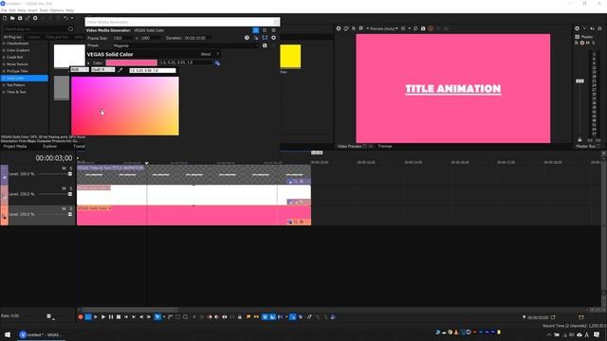The image size is (607, 341).
Task: Save preset using disk icon next to Magenta
Action: point(265,45)
